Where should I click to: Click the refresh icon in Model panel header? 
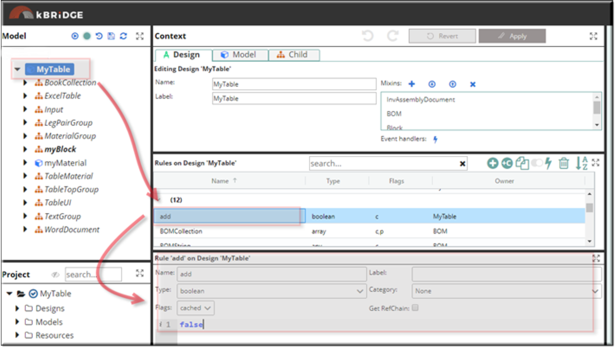(x=123, y=36)
